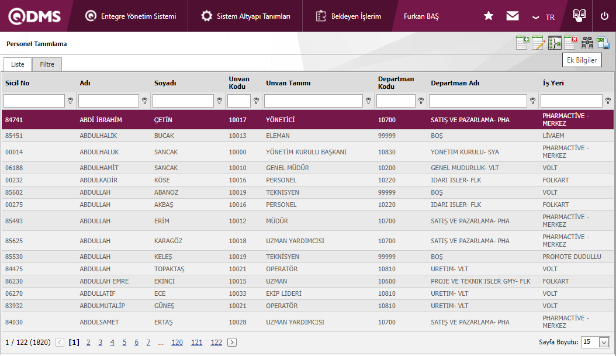Switch to the Filtre tab
Screen dimensions: 616x356
click(x=47, y=64)
